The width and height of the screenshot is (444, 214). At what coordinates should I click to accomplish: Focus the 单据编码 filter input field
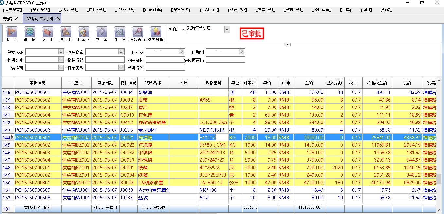click(x=165, y=67)
